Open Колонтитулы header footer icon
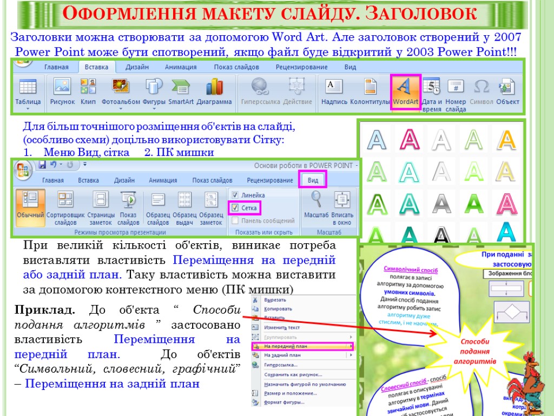The height and width of the screenshot is (416, 554). click(x=370, y=92)
